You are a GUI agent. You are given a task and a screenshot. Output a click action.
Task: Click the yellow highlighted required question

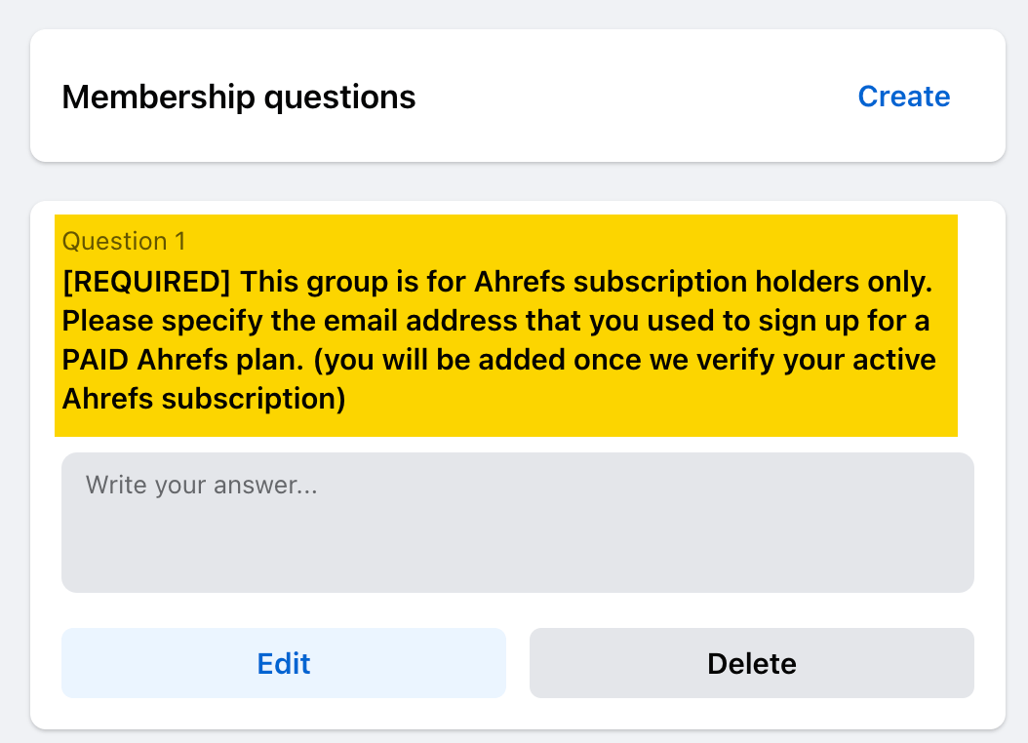[x=506, y=326]
